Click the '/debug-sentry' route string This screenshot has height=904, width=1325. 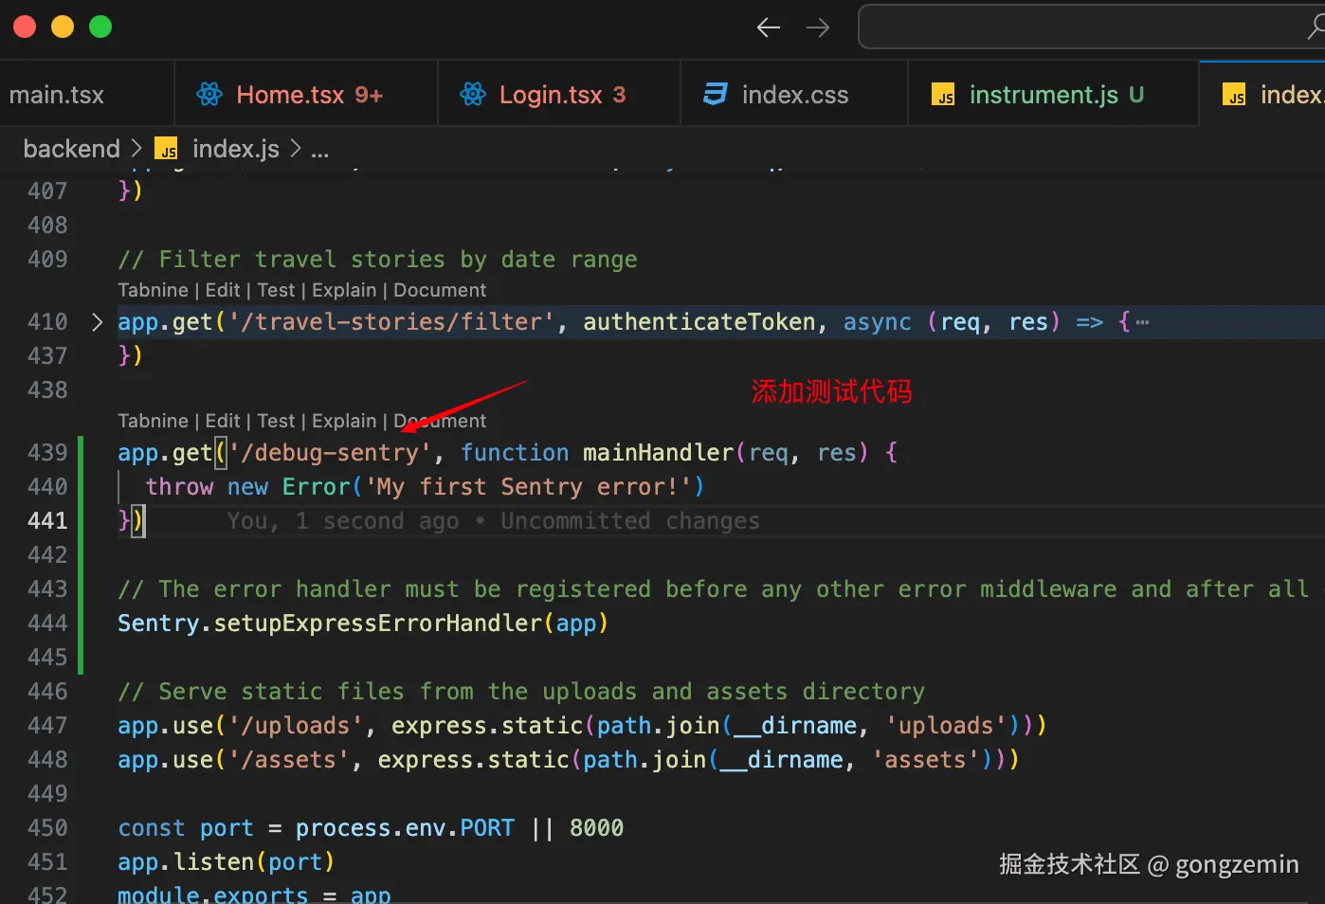tap(329, 453)
